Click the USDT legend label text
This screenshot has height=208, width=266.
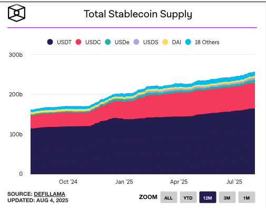point(64,42)
